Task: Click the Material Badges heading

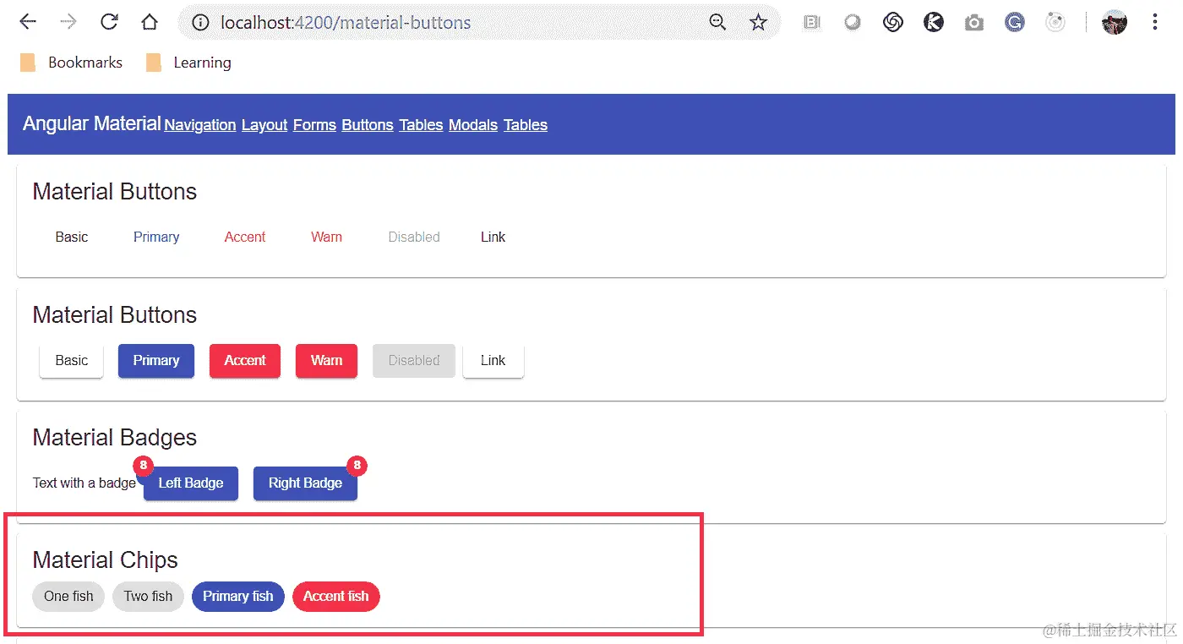Action: [x=115, y=438]
